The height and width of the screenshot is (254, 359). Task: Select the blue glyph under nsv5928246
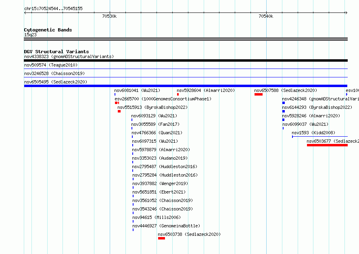283,120
